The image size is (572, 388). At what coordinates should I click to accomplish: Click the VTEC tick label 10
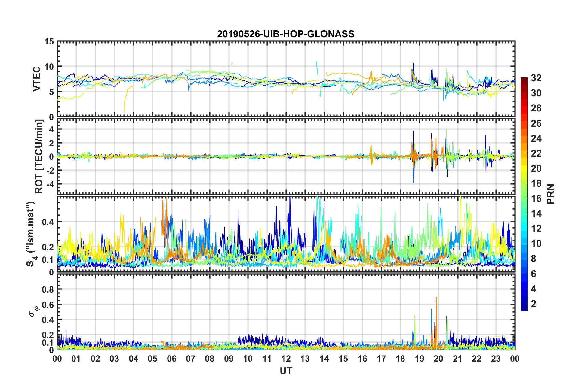point(49,67)
